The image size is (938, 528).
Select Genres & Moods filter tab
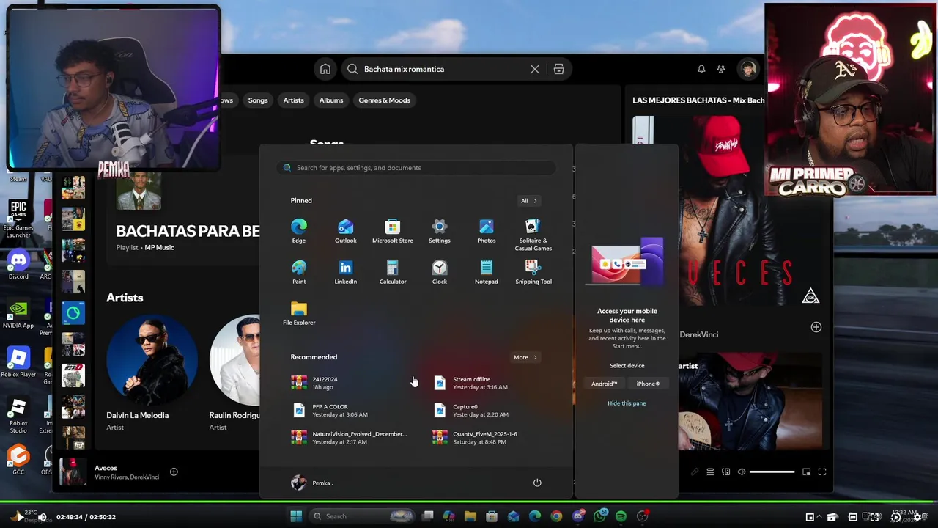(x=385, y=100)
